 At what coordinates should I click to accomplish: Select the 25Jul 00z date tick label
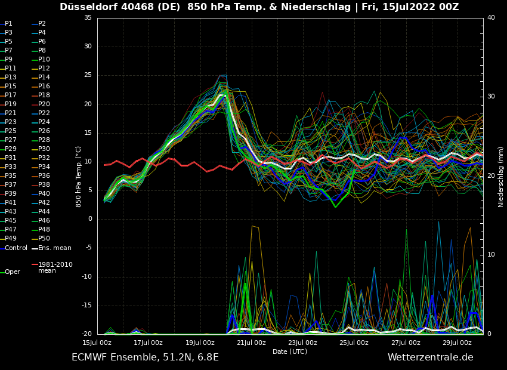pyautogui.click(x=354, y=343)
